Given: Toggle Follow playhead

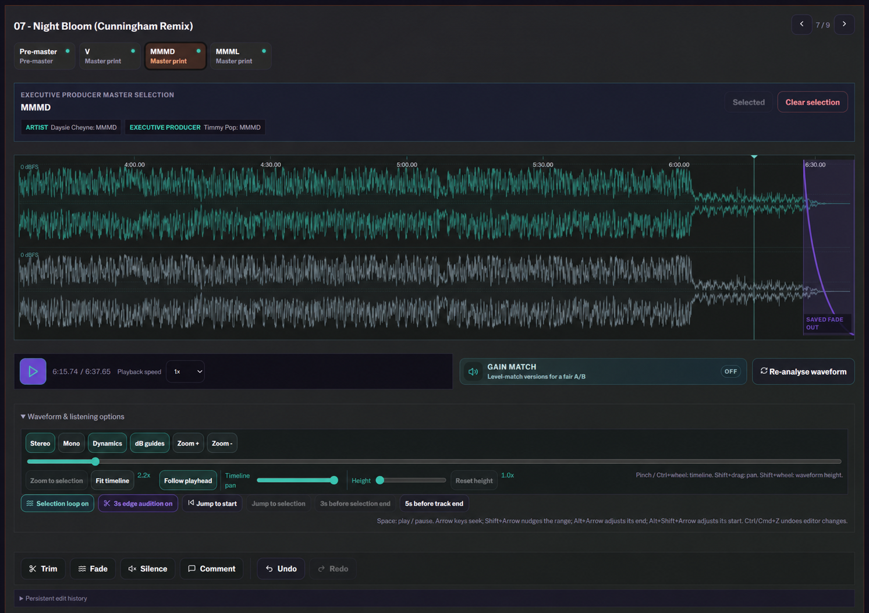Looking at the screenshot, I should tap(188, 481).
